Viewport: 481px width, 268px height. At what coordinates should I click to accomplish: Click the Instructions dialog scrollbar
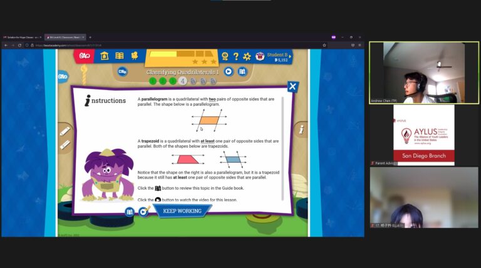pos(282,149)
